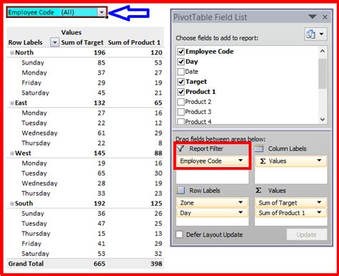Screen dimensions: 339x276
Task: Check the Product 4 field checkbox
Action: 181,121
